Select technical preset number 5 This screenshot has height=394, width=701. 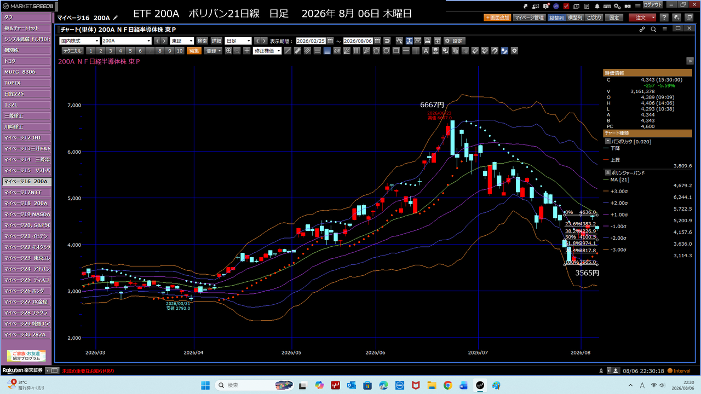[131, 51]
